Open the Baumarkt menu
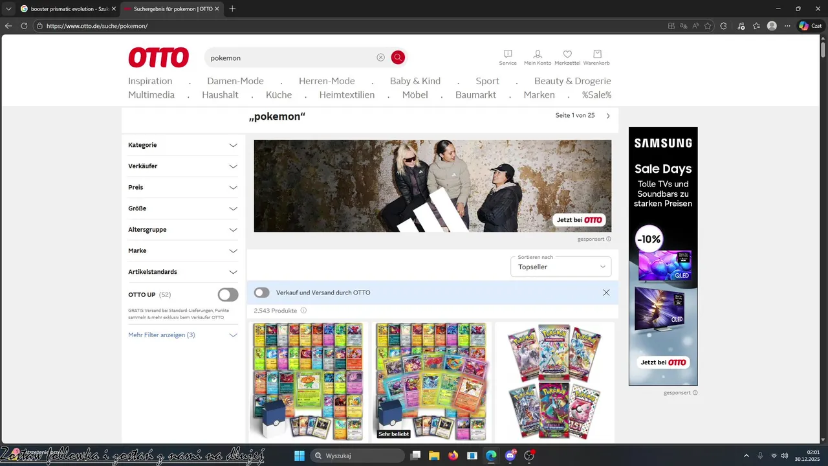This screenshot has width=828, height=466. coord(475,94)
